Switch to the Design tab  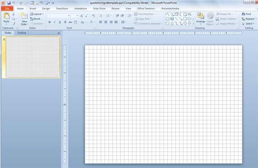(x=46, y=8)
